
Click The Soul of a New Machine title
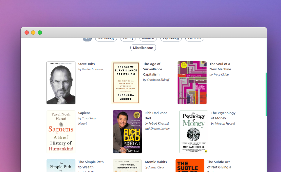tap(220, 67)
